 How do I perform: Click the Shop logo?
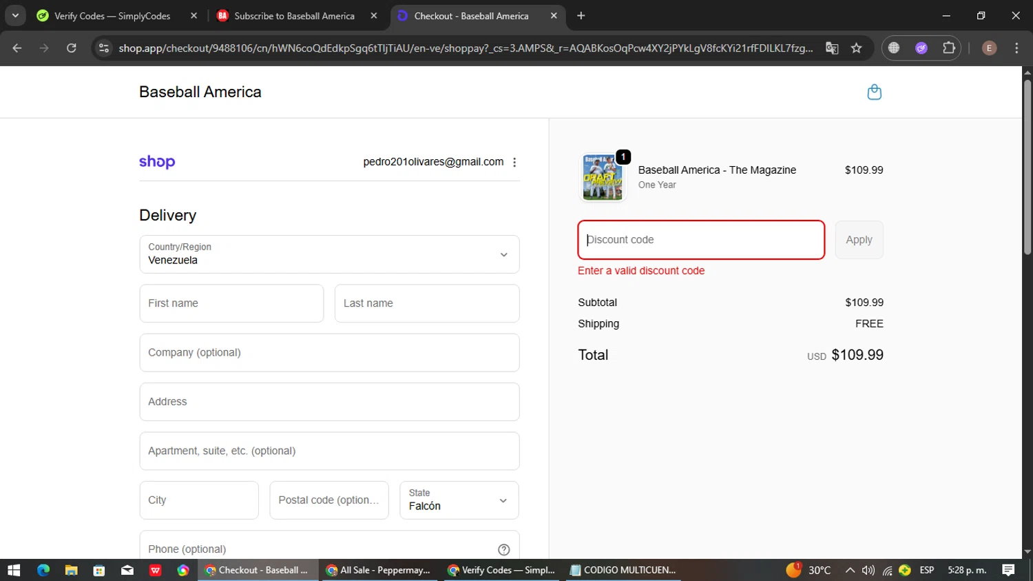(157, 162)
